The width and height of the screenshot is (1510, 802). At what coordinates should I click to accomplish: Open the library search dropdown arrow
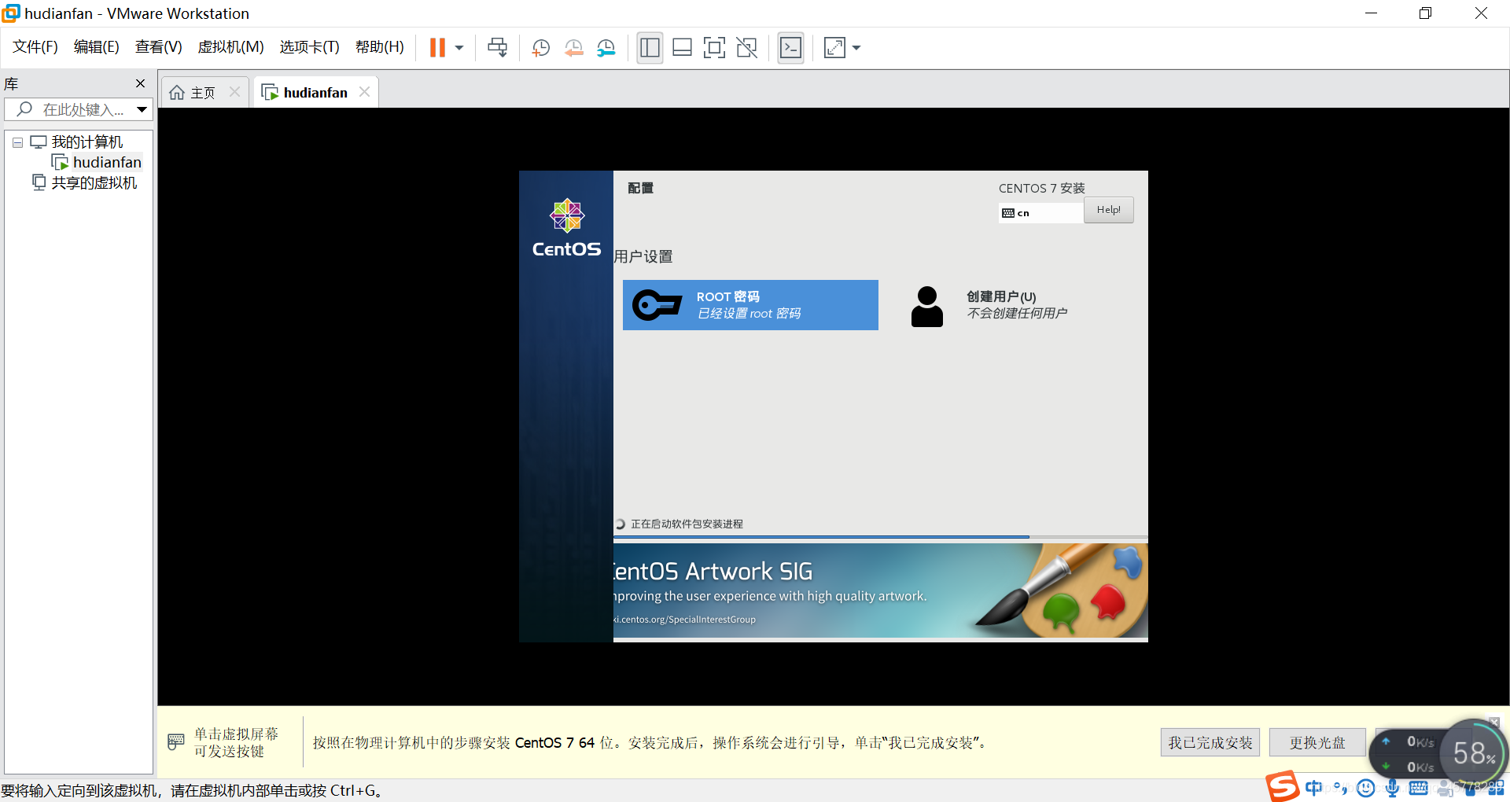pos(142,109)
